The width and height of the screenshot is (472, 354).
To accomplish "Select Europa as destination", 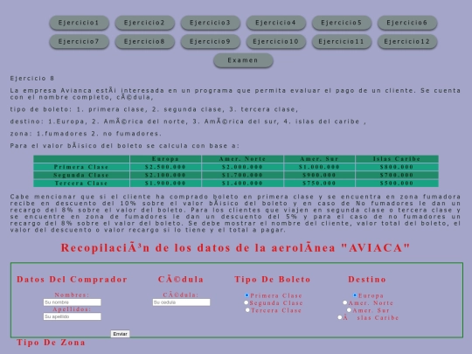I will click(355, 295).
